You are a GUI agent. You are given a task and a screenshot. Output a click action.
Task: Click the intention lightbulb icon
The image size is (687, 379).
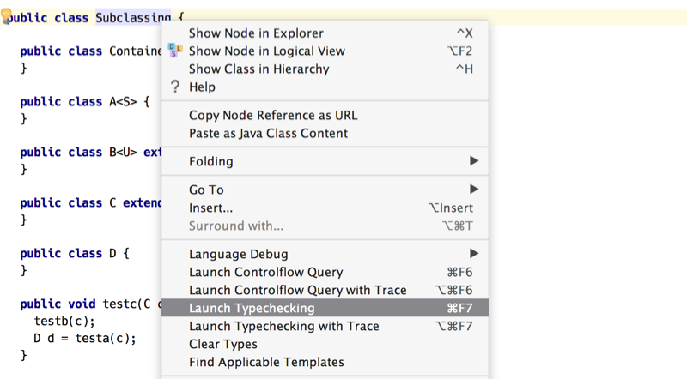click(x=6, y=15)
